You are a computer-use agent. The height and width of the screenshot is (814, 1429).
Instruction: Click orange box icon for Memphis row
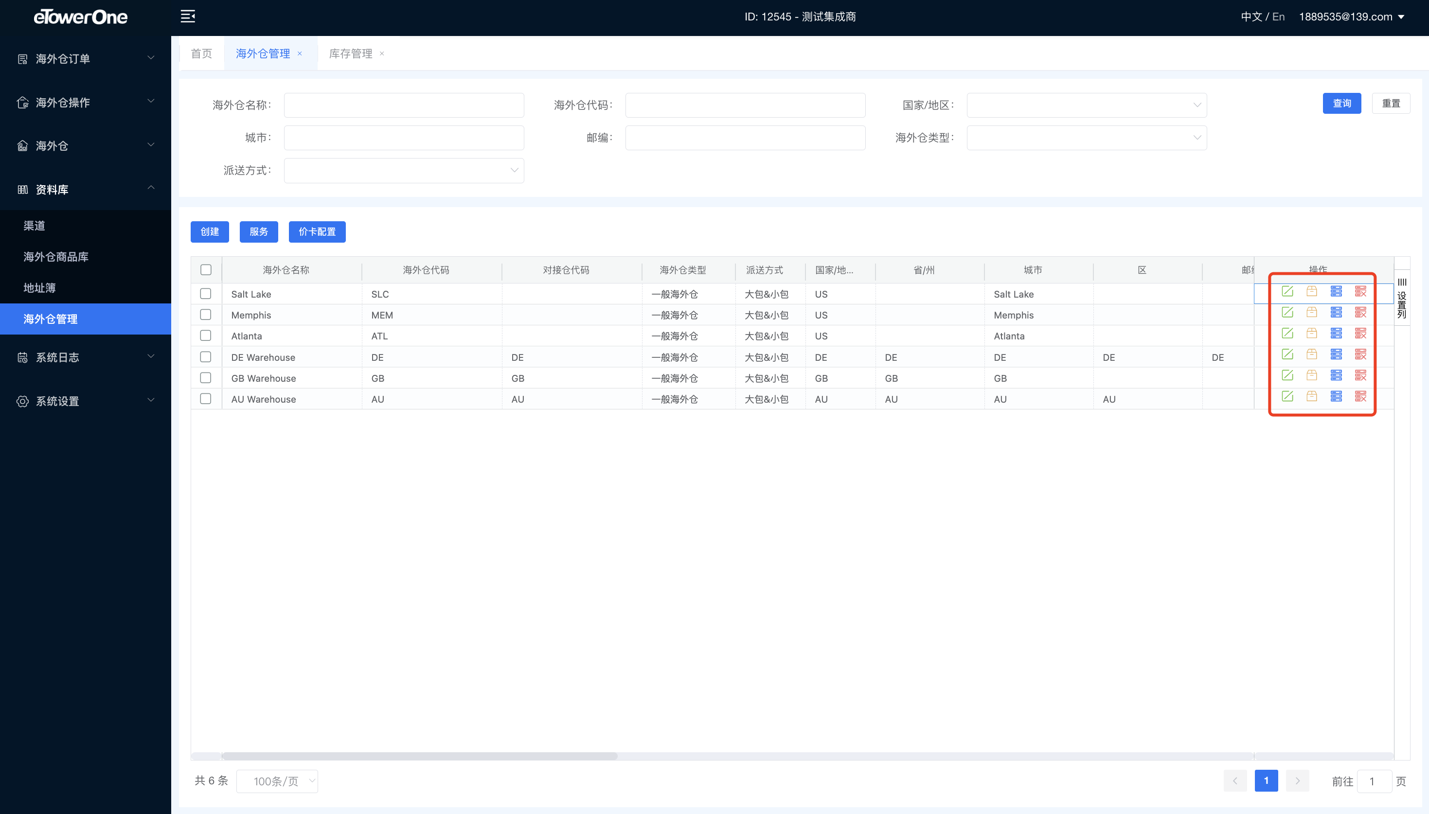coord(1312,313)
